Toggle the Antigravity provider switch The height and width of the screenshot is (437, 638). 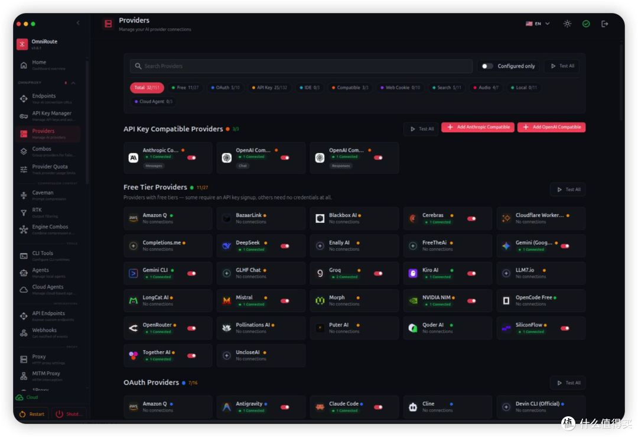coord(285,407)
